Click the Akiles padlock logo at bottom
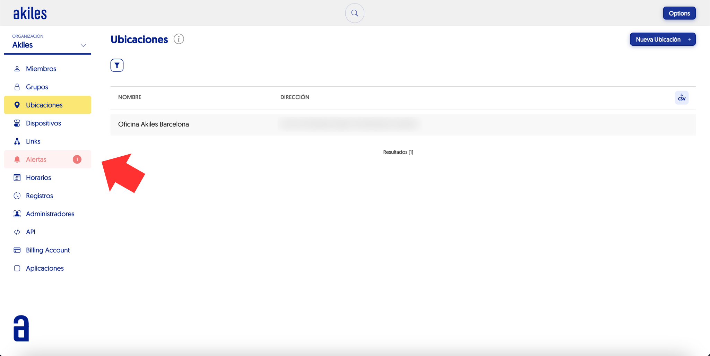Viewport: 710px width, 356px height. click(x=21, y=328)
